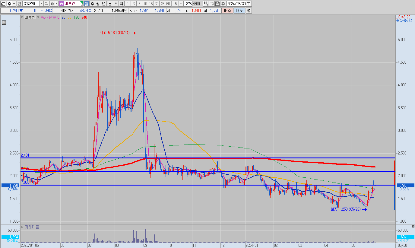
Task: Click the 매도 sell button
Action: 239,11
